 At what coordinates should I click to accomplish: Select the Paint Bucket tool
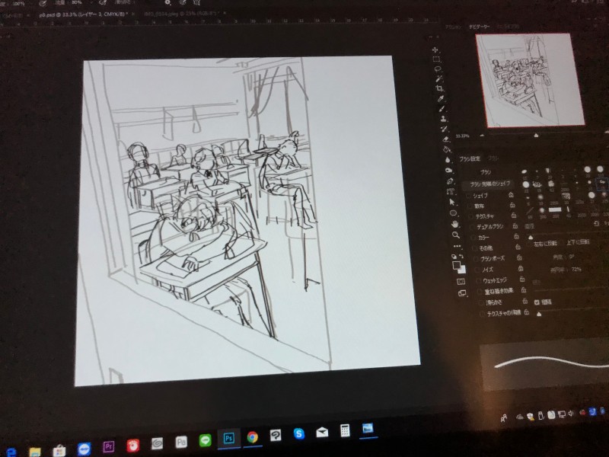click(x=447, y=149)
